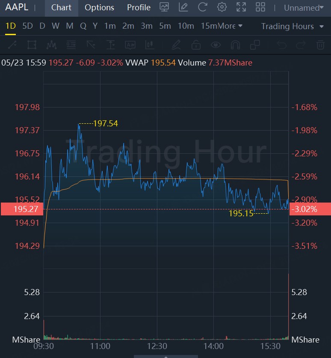Click the -1.68% percent axis label

(x=304, y=107)
